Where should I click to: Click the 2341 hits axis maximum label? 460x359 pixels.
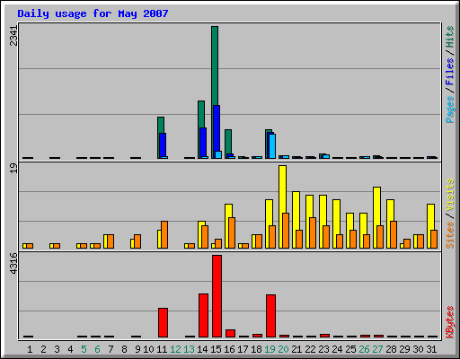coord(13,35)
